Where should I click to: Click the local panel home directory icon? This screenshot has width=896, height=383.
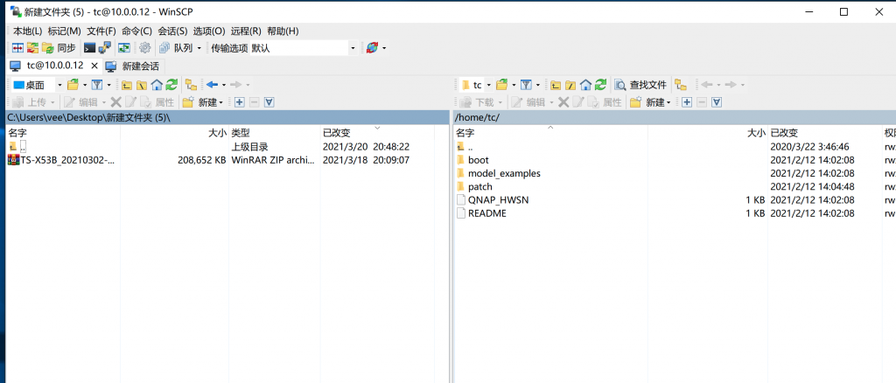point(157,85)
